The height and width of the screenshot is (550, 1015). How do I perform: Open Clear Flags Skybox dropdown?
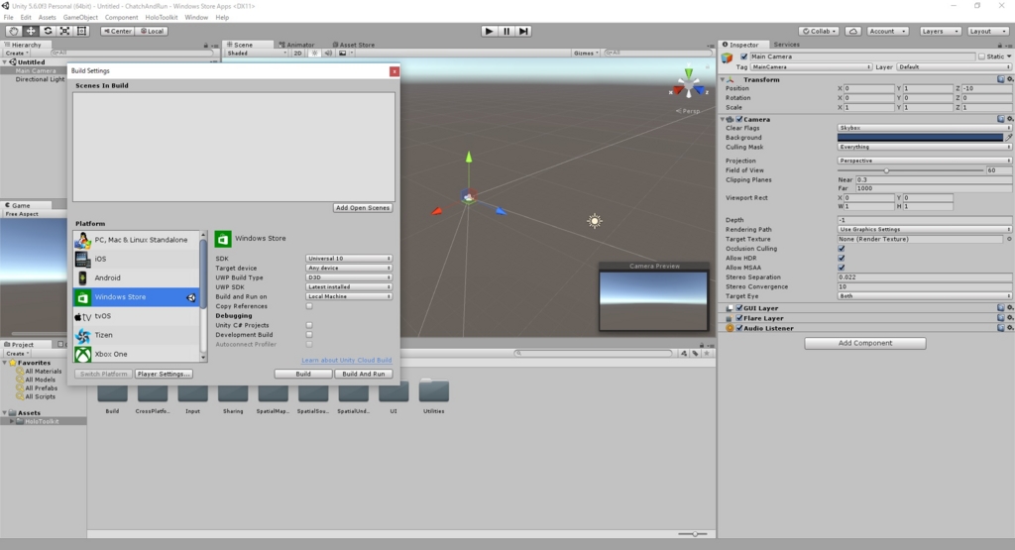(x=925, y=128)
